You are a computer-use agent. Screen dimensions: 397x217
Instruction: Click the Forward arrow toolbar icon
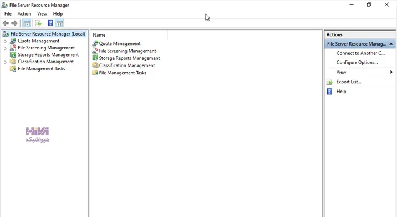pyautogui.click(x=14, y=23)
